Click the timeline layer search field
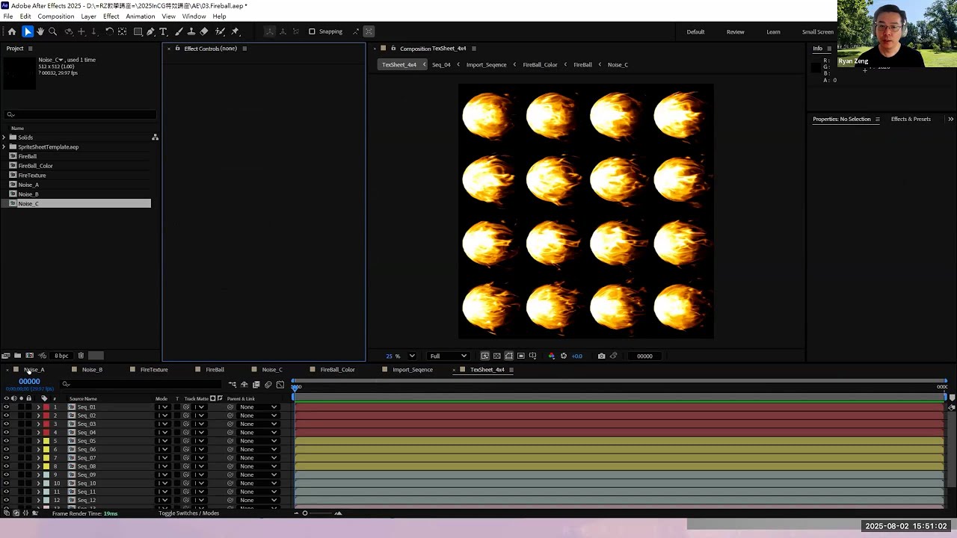 click(x=142, y=384)
